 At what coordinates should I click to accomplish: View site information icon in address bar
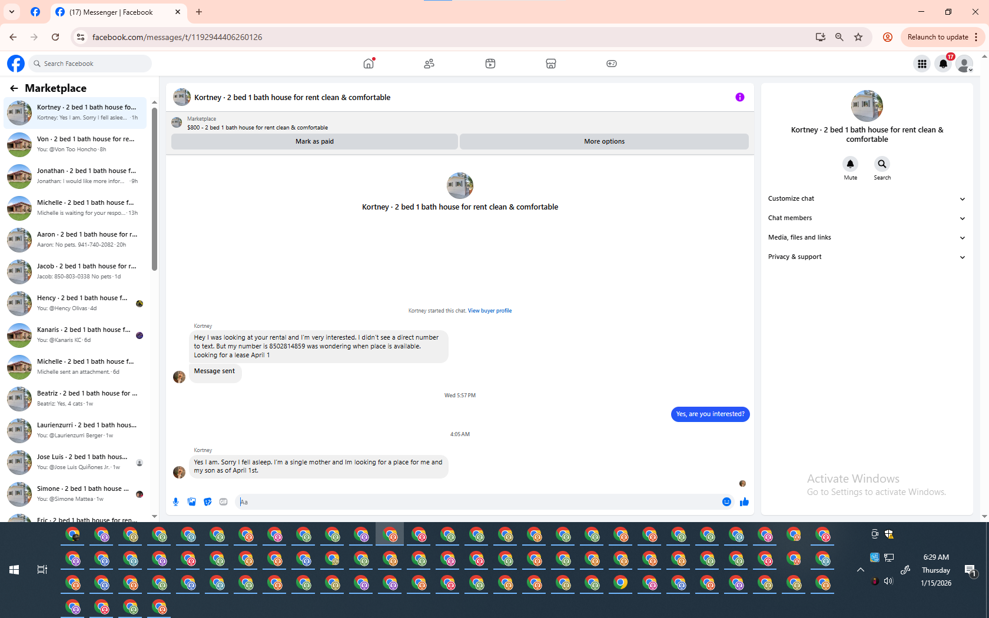pyautogui.click(x=81, y=37)
